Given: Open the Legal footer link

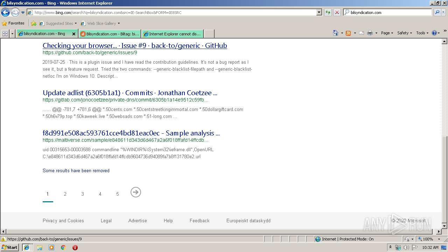Looking at the screenshot, I should [x=106, y=220].
